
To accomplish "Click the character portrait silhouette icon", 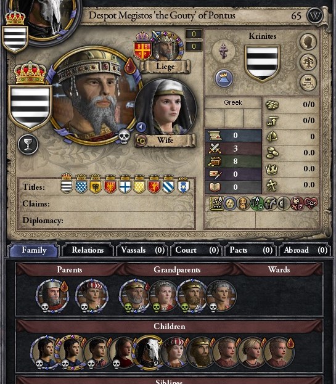I will tap(308, 42).
